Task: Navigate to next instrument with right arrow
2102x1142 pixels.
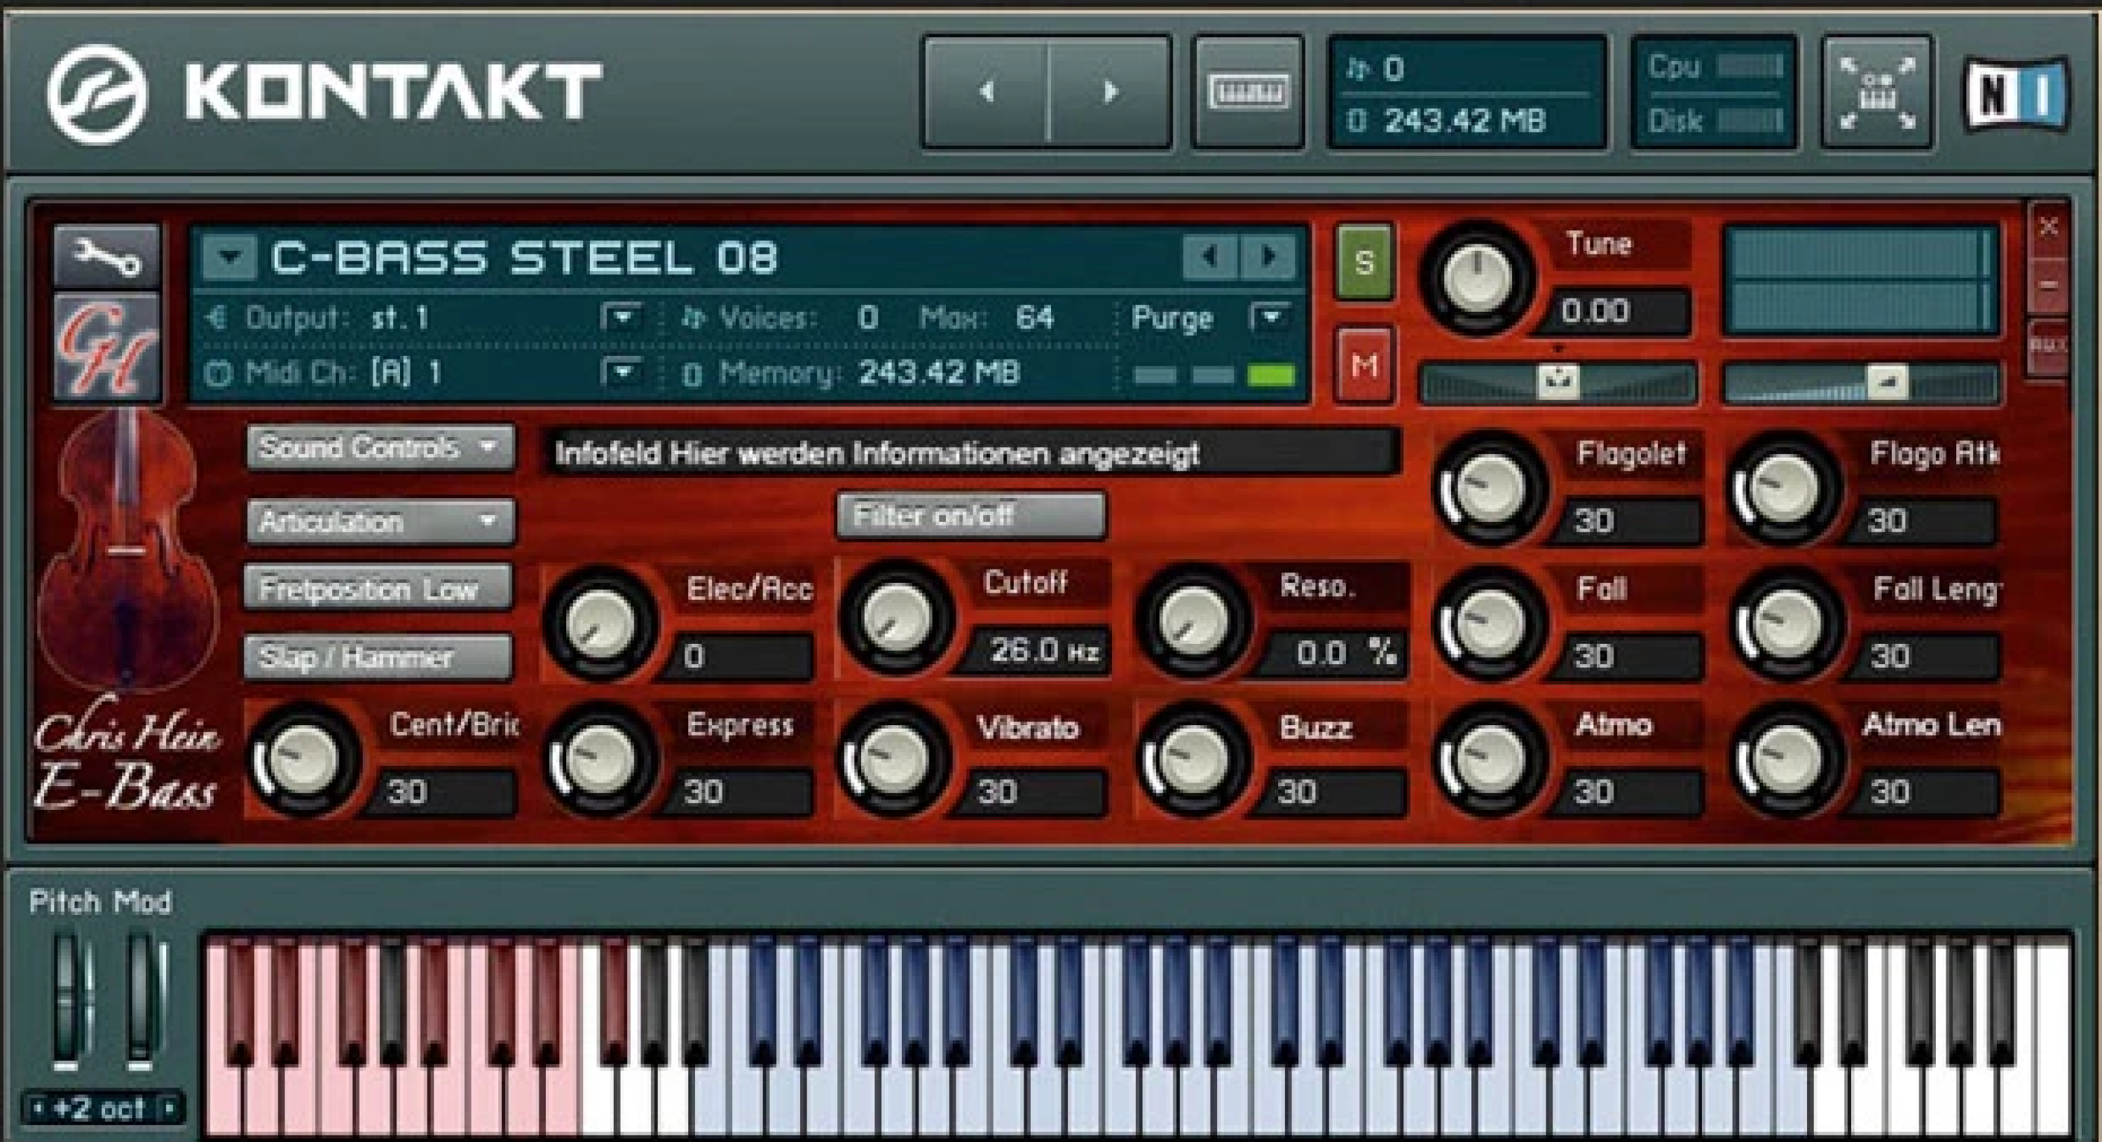Action: click(x=1269, y=254)
